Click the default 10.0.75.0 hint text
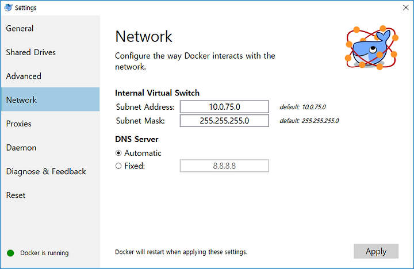This screenshot has width=414, height=269. [x=302, y=107]
